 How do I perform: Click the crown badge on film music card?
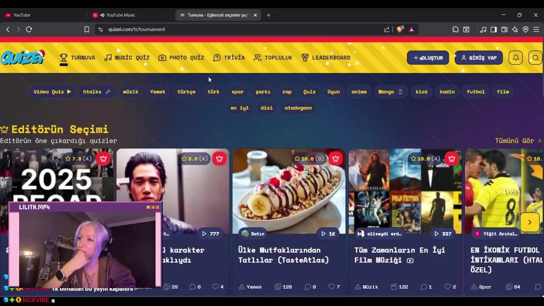451,159
